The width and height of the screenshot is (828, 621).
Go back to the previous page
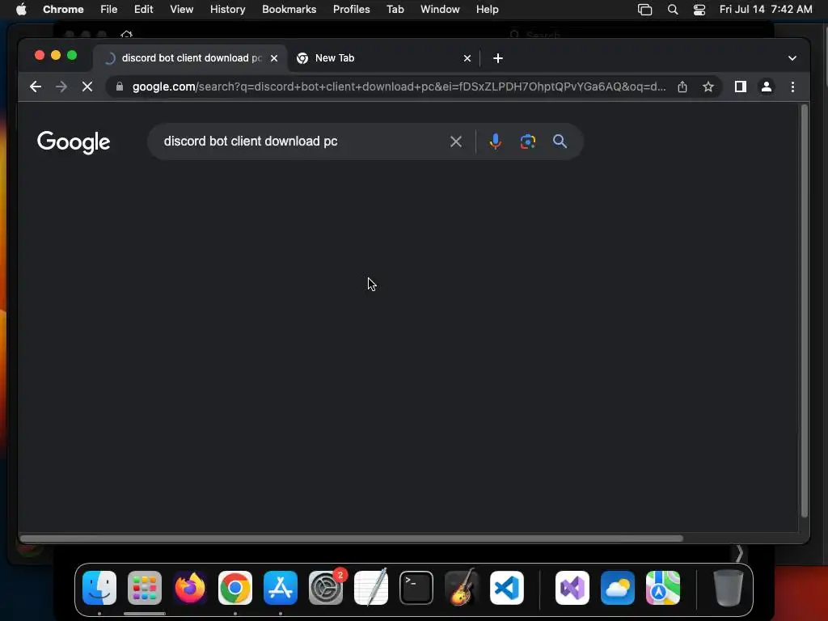point(36,87)
